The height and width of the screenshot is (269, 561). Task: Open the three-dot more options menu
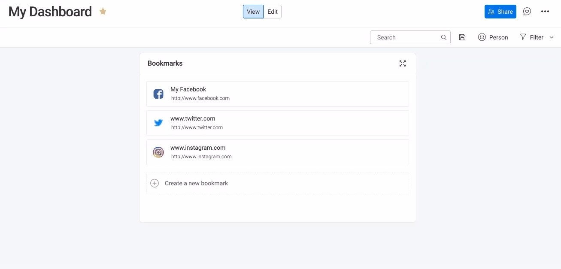tap(545, 12)
